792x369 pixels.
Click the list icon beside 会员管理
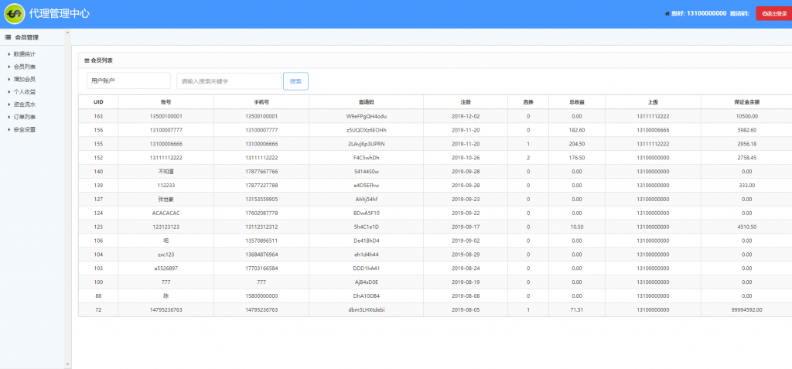pos(8,37)
